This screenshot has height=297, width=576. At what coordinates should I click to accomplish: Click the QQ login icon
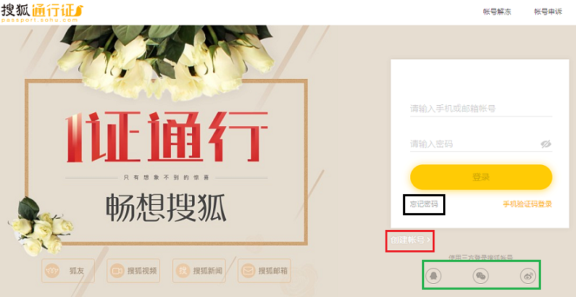[433, 276]
